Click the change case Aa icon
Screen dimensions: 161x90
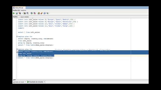[48, 13]
